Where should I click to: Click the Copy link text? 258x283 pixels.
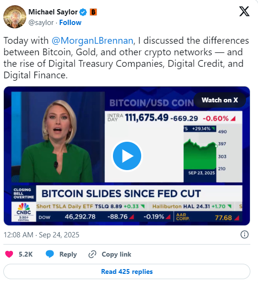click(x=116, y=254)
